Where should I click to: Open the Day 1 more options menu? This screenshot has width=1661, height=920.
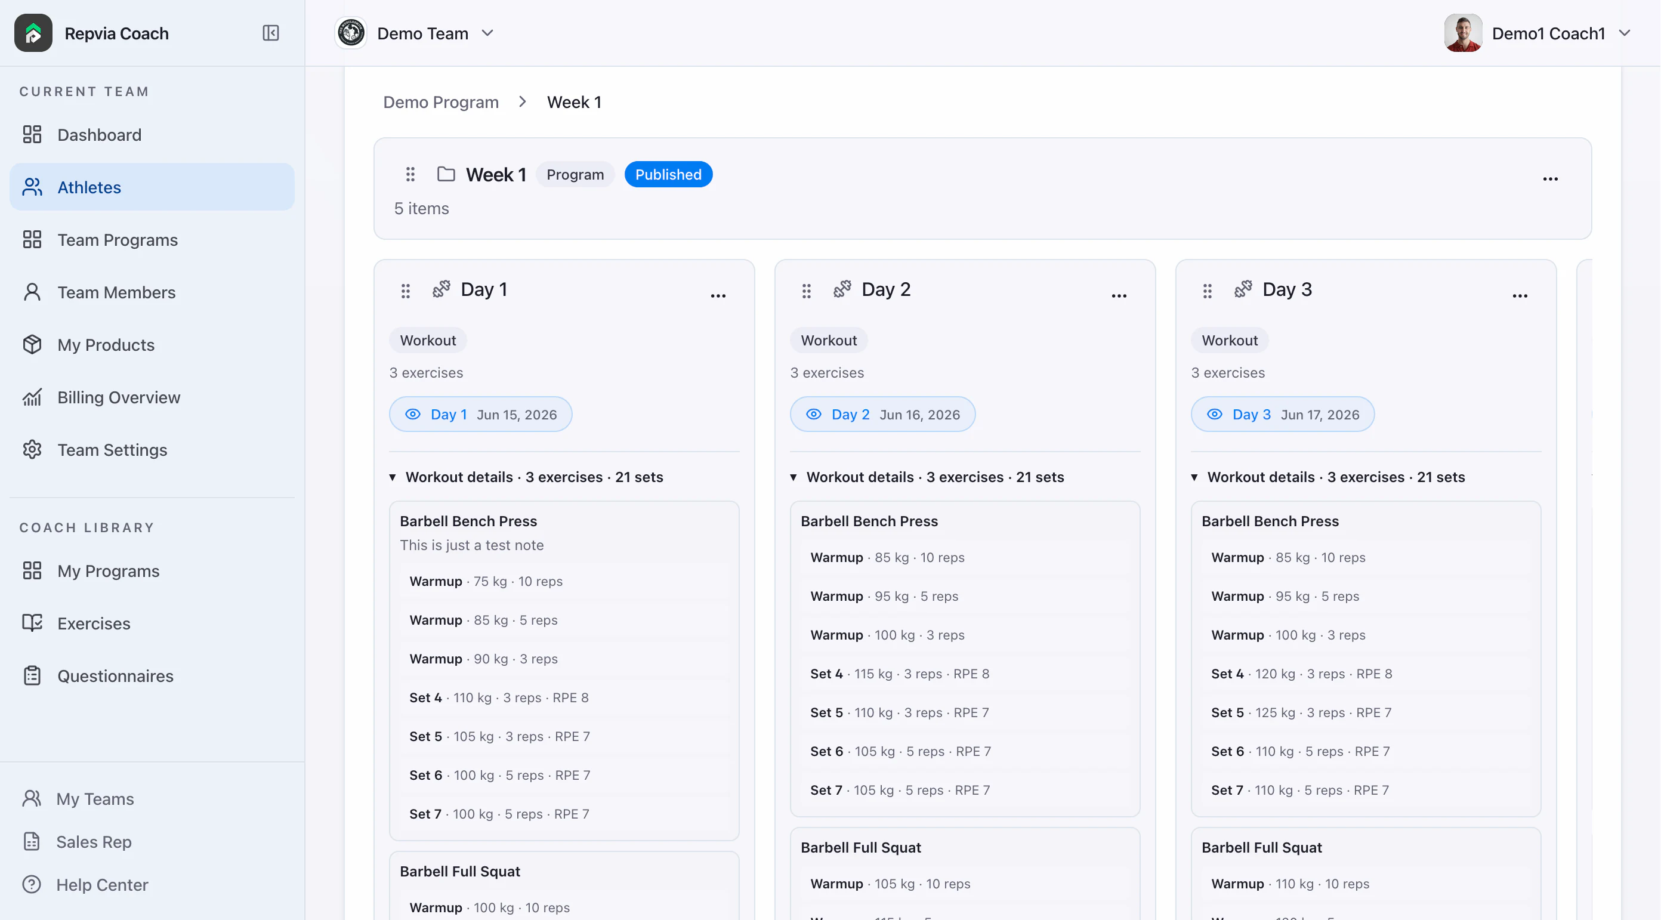(718, 295)
